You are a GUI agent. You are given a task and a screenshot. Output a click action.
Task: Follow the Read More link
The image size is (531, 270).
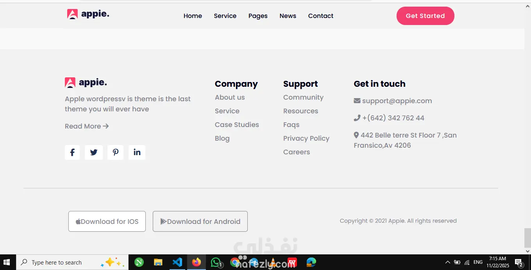coord(87,126)
